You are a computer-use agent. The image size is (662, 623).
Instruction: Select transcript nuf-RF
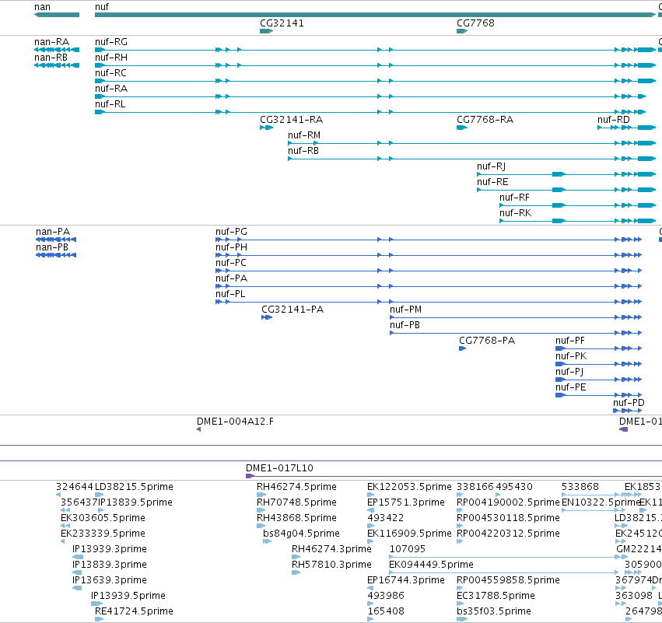coord(514,198)
